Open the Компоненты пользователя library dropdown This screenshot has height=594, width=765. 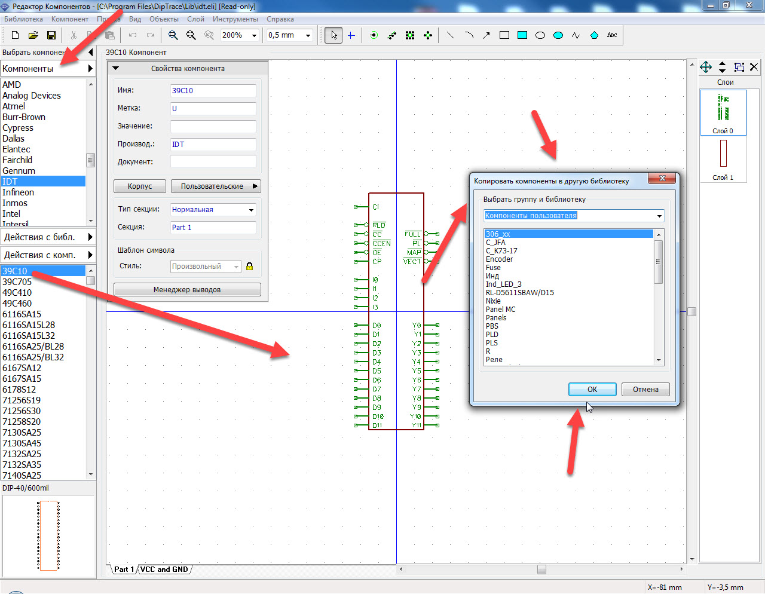574,216
